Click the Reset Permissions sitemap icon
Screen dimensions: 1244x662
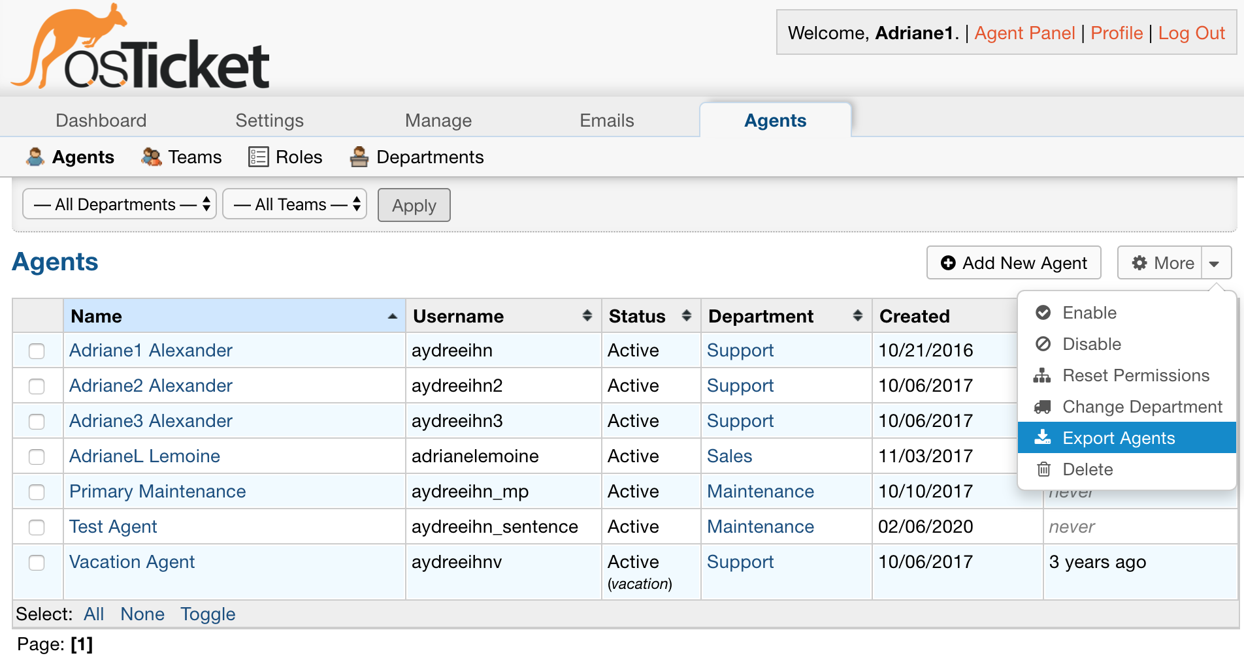pyautogui.click(x=1042, y=375)
